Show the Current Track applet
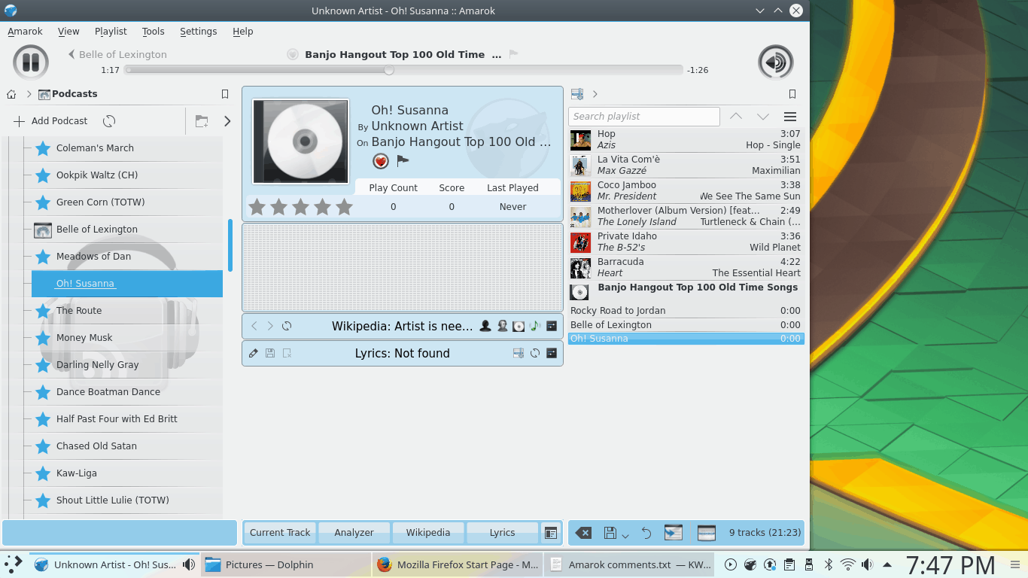Screen dimensions: 1028x578 click(280, 533)
